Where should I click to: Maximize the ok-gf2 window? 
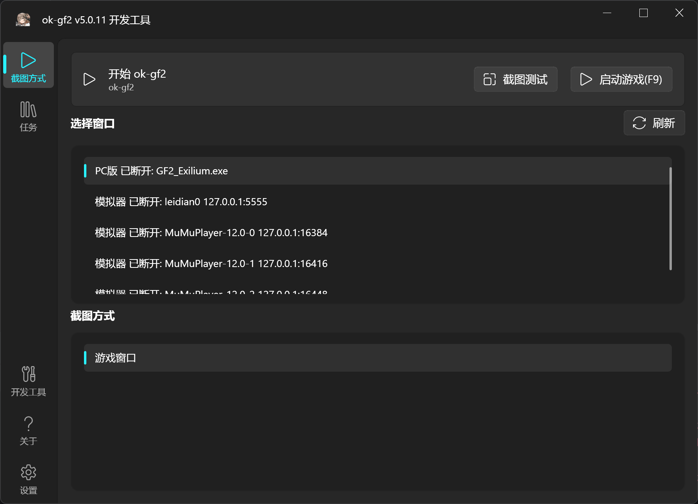643,13
